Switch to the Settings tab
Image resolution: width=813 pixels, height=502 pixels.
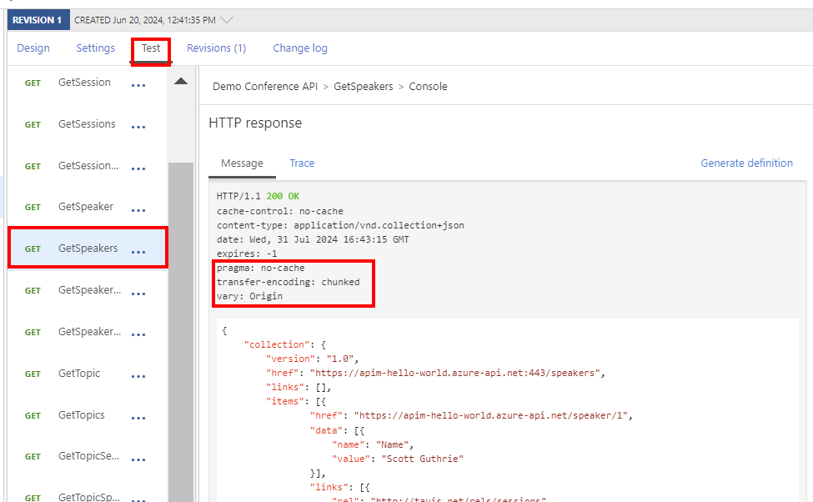95,48
